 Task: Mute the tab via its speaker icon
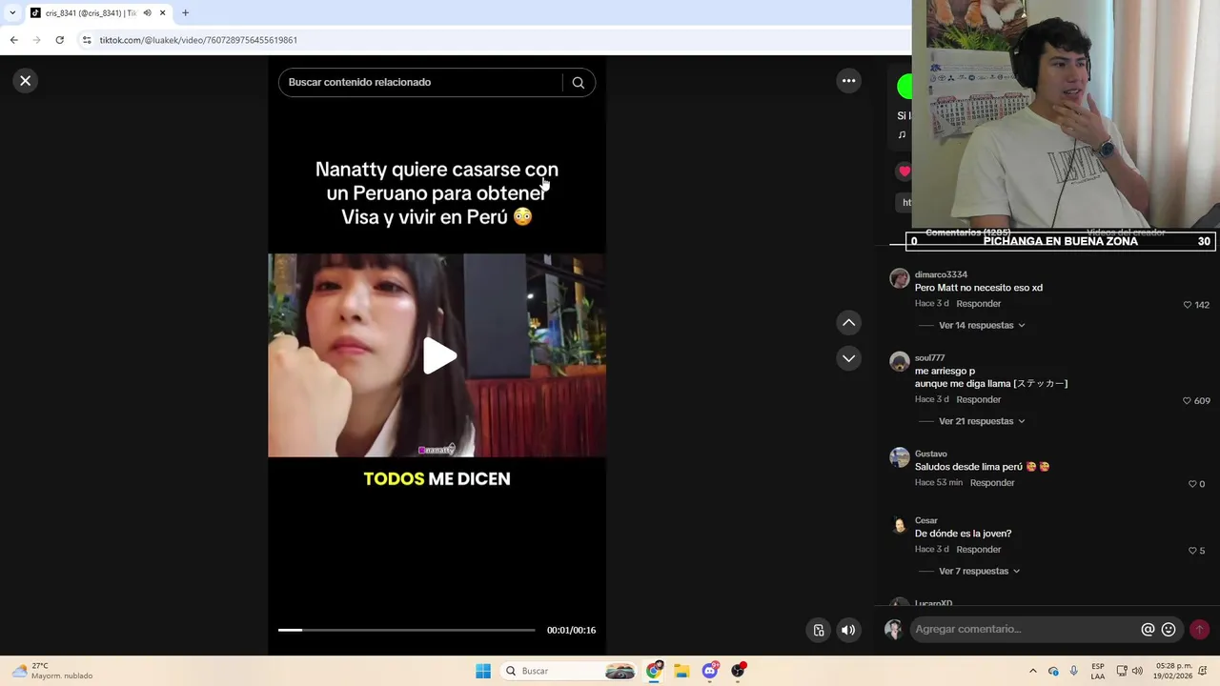147,13
